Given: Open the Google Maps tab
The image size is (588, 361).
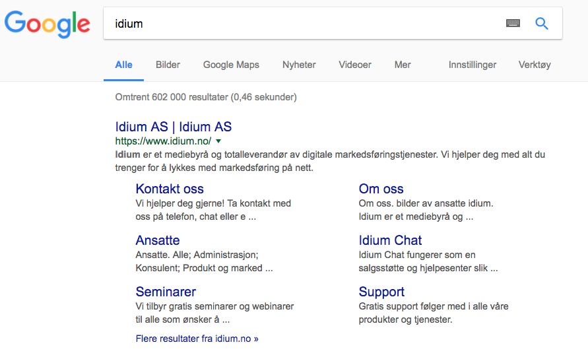Looking at the screenshot, I should tap(231, 65).
